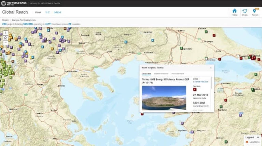This screenshot has width=262, height=146.
Task: Click the popup's vertical scrollbar
Action: [211, 83]
